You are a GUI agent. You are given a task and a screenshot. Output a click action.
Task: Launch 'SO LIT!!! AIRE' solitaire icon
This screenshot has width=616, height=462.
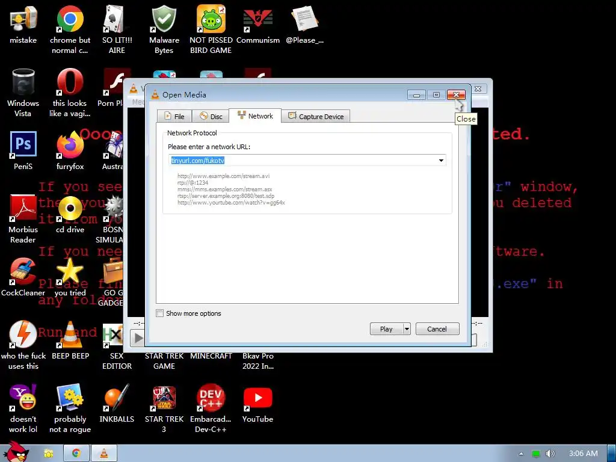(117, 29)
